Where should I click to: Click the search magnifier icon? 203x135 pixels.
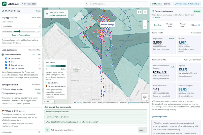coord(87,4)
